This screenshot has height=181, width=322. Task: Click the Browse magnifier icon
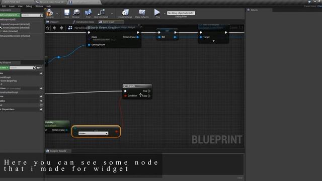(x=76, y=12)
